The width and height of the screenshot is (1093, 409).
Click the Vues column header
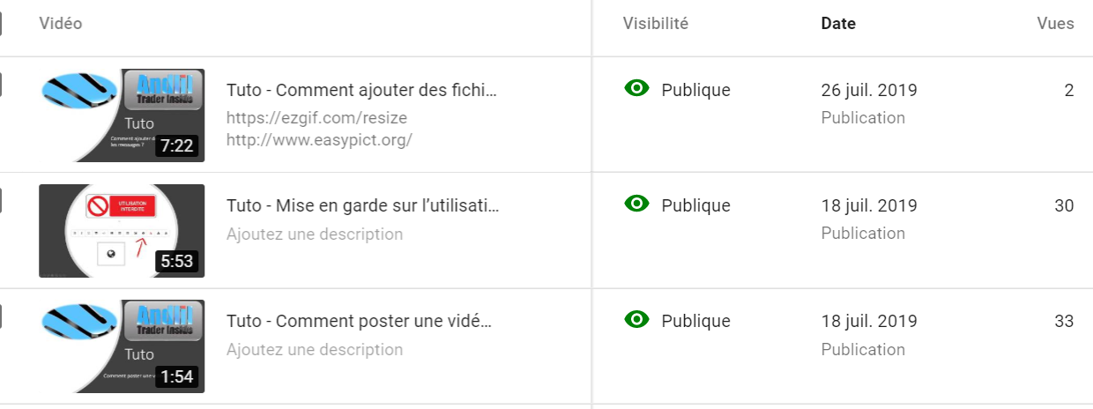click(x=1055, y=24)
